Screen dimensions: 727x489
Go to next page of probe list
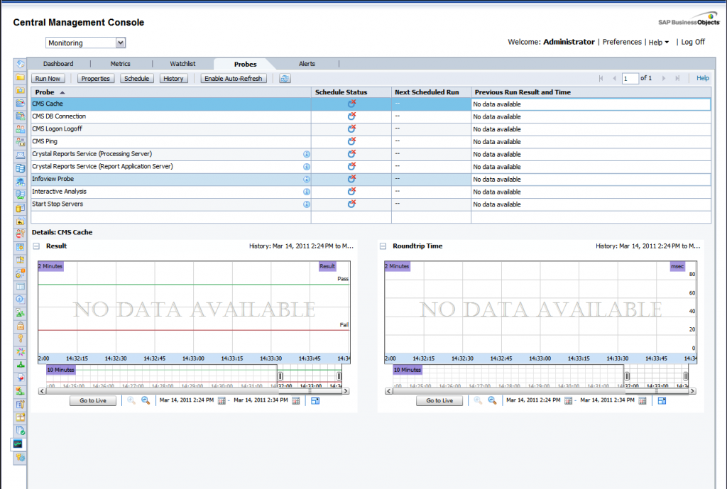664,78
